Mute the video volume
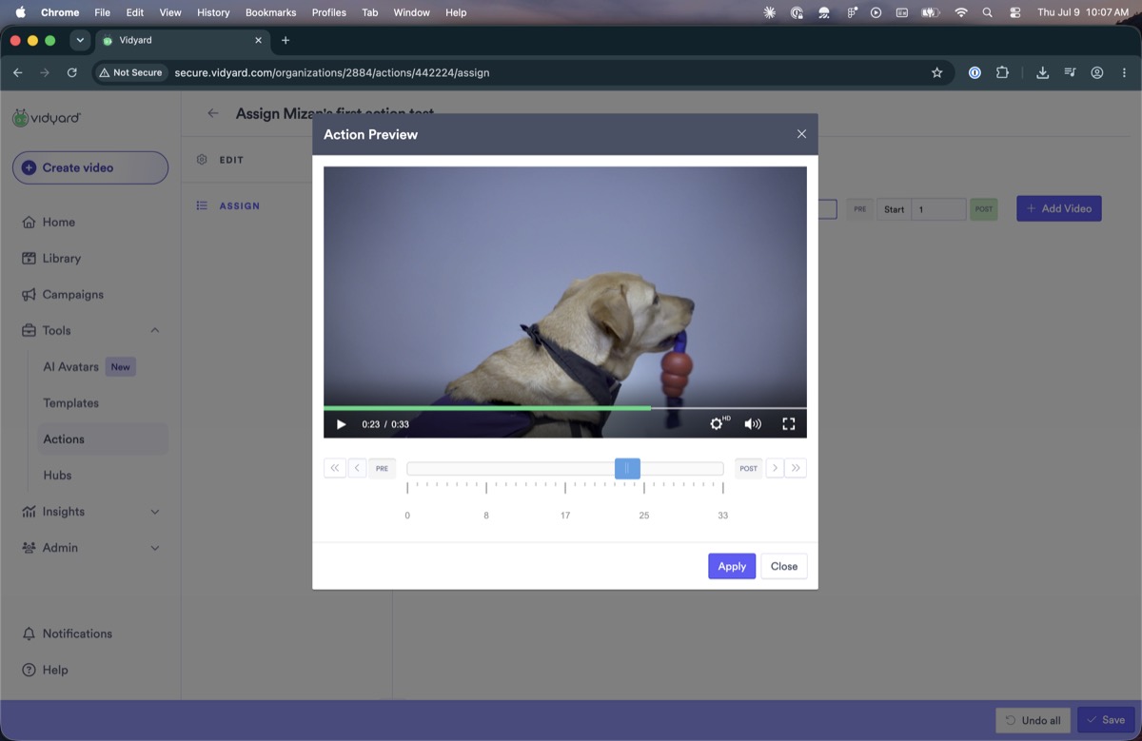1142x741 pixels. pyautogui.click(x=753, y=424)
